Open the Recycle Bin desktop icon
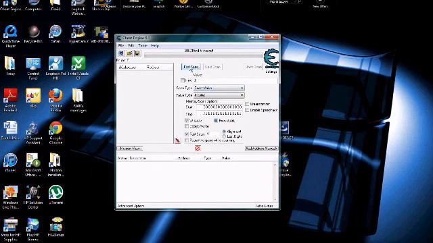Screen dimensions: 433x243 pos(33,34)
